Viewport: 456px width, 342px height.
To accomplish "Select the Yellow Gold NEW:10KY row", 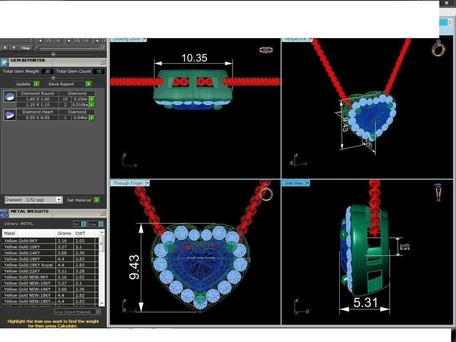I will pyautogui.click(x=51, y=283).
